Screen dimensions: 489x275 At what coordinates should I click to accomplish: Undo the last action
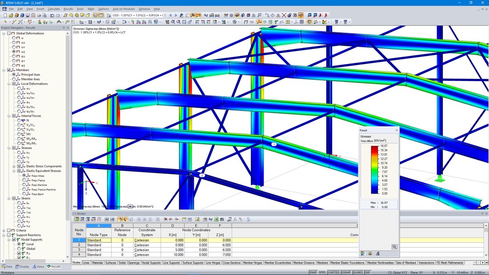(x=52, y=15)
